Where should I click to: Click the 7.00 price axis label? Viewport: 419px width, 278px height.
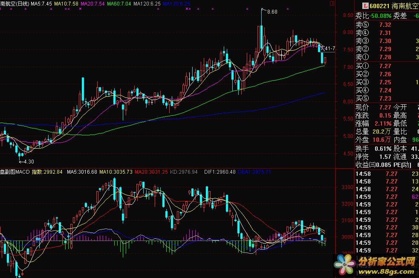(348, 67)
